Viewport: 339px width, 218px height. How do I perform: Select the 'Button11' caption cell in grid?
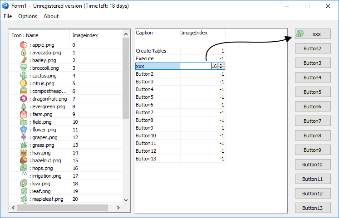point(158,143)
